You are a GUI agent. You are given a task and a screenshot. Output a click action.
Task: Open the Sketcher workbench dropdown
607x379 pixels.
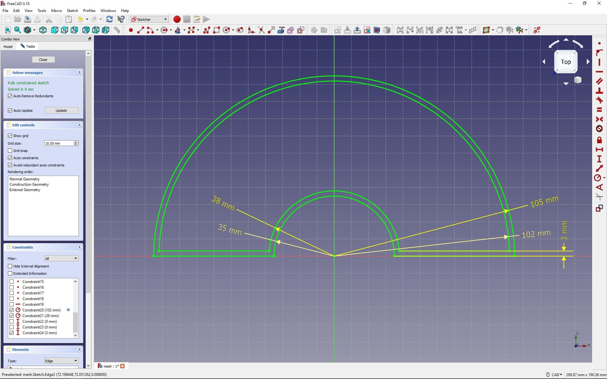(149, 19)
